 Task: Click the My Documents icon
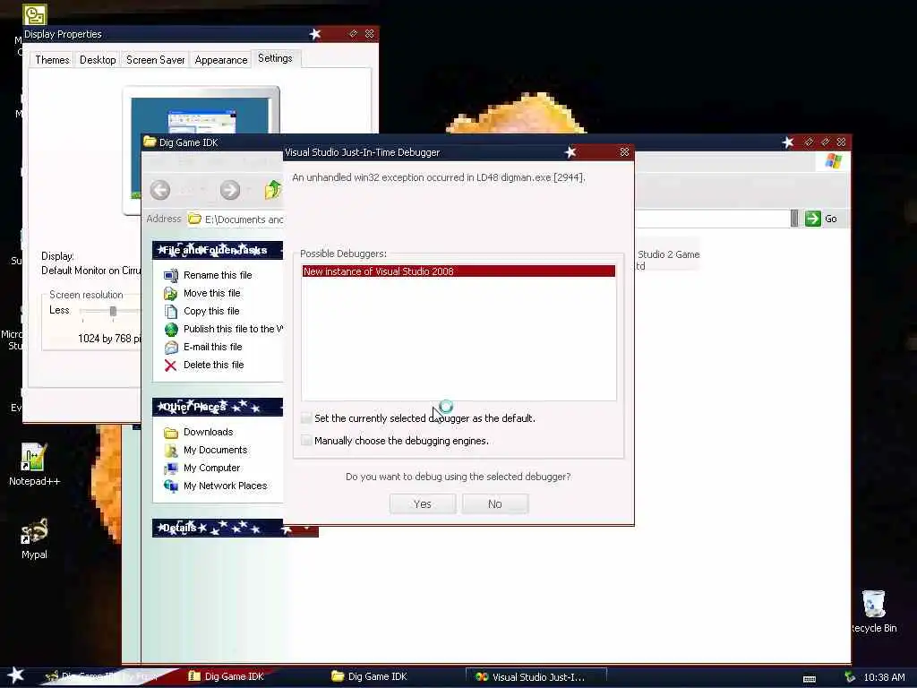coord(171,451)
